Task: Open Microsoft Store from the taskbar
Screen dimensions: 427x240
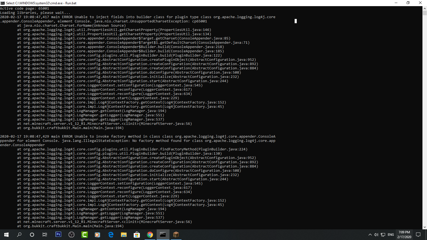Action: point(137,235)
